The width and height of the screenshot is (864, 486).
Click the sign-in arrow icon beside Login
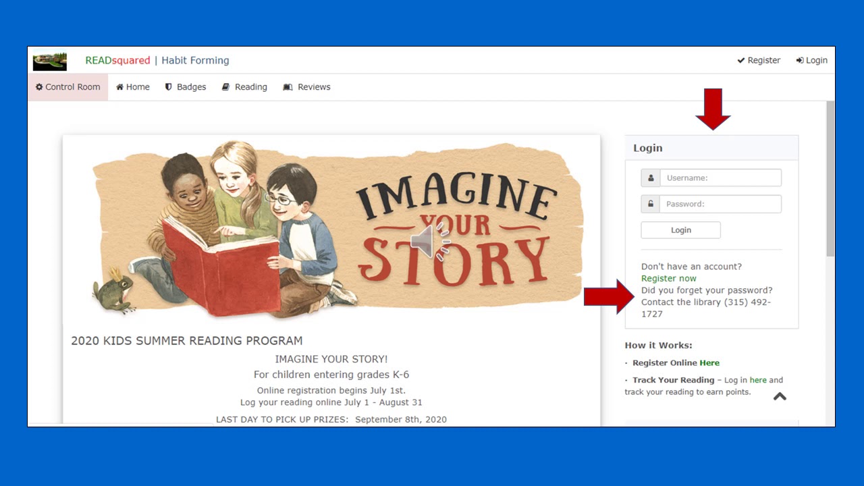point(800,60)
